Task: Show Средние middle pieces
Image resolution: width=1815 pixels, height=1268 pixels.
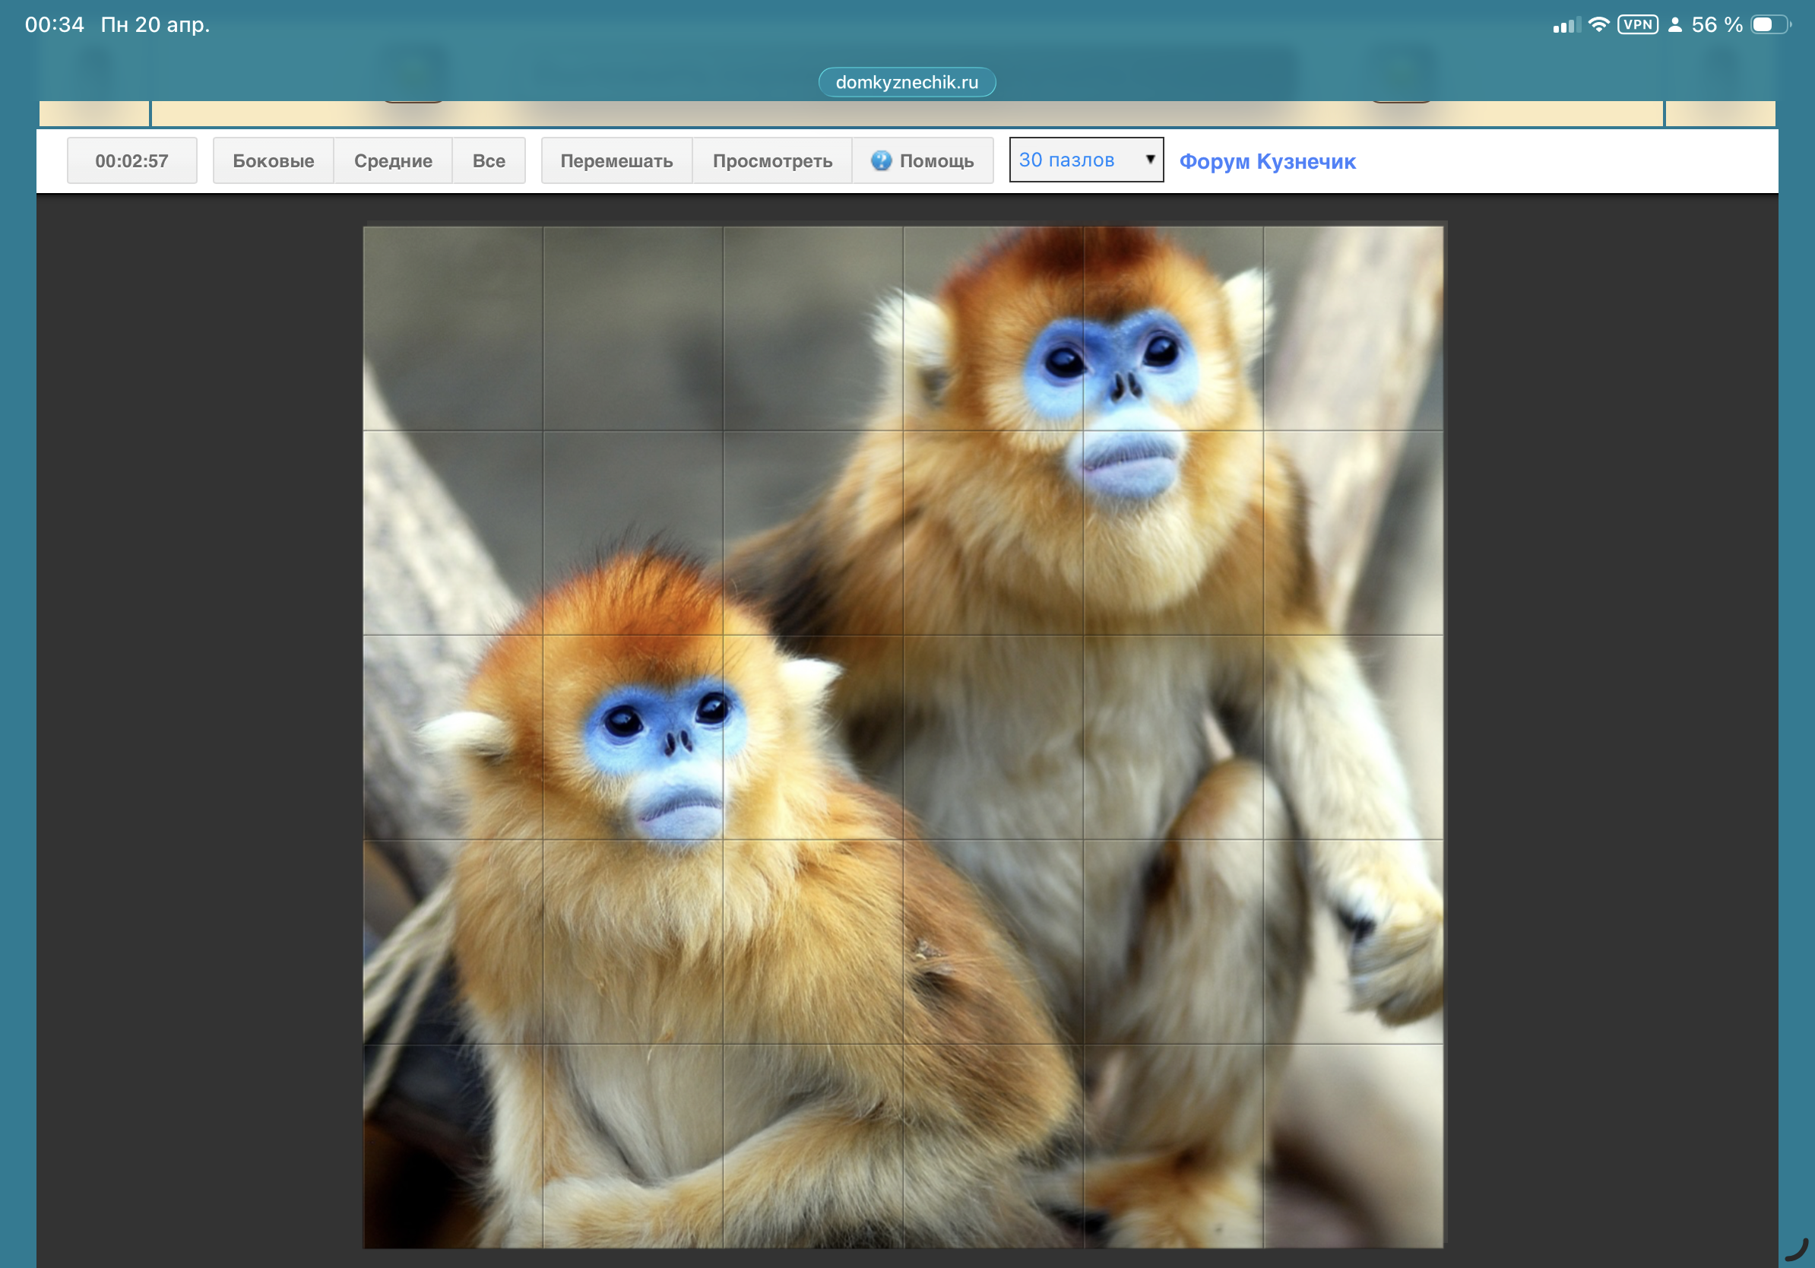Action: (393, 160)
